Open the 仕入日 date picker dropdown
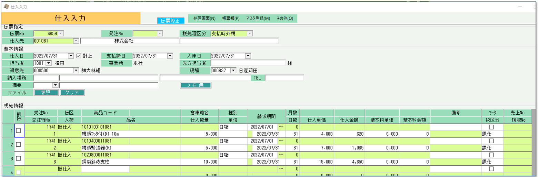The width and height of the screenshot is (539, 177). coord(71,55)
